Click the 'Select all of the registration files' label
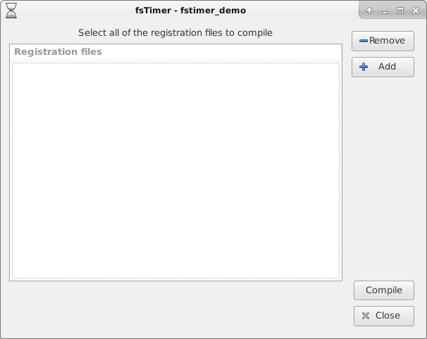The width and height of the screenshot is (427, 339). [x=175, y=33]
